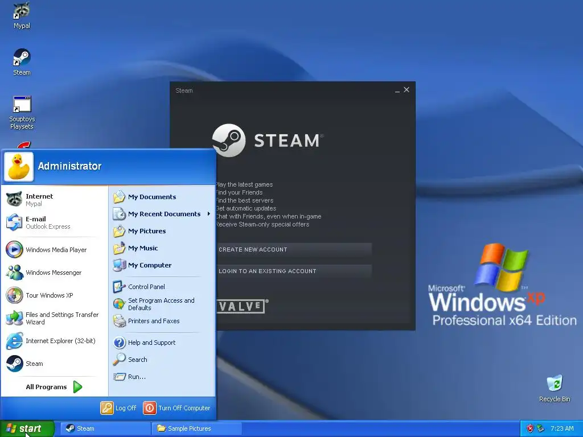Open Help and Support

[x=162, y=342]
